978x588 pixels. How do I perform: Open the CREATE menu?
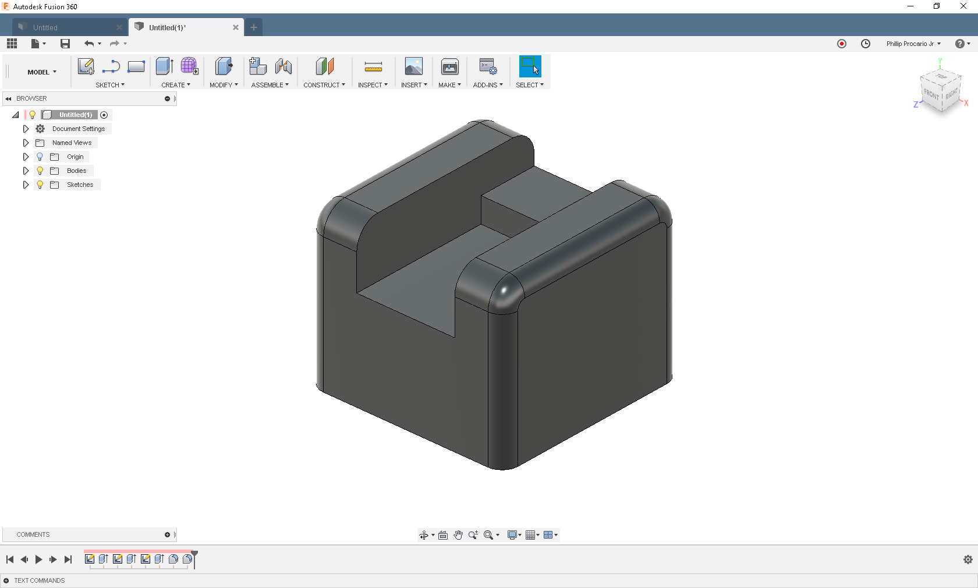[x=176, y=85]
